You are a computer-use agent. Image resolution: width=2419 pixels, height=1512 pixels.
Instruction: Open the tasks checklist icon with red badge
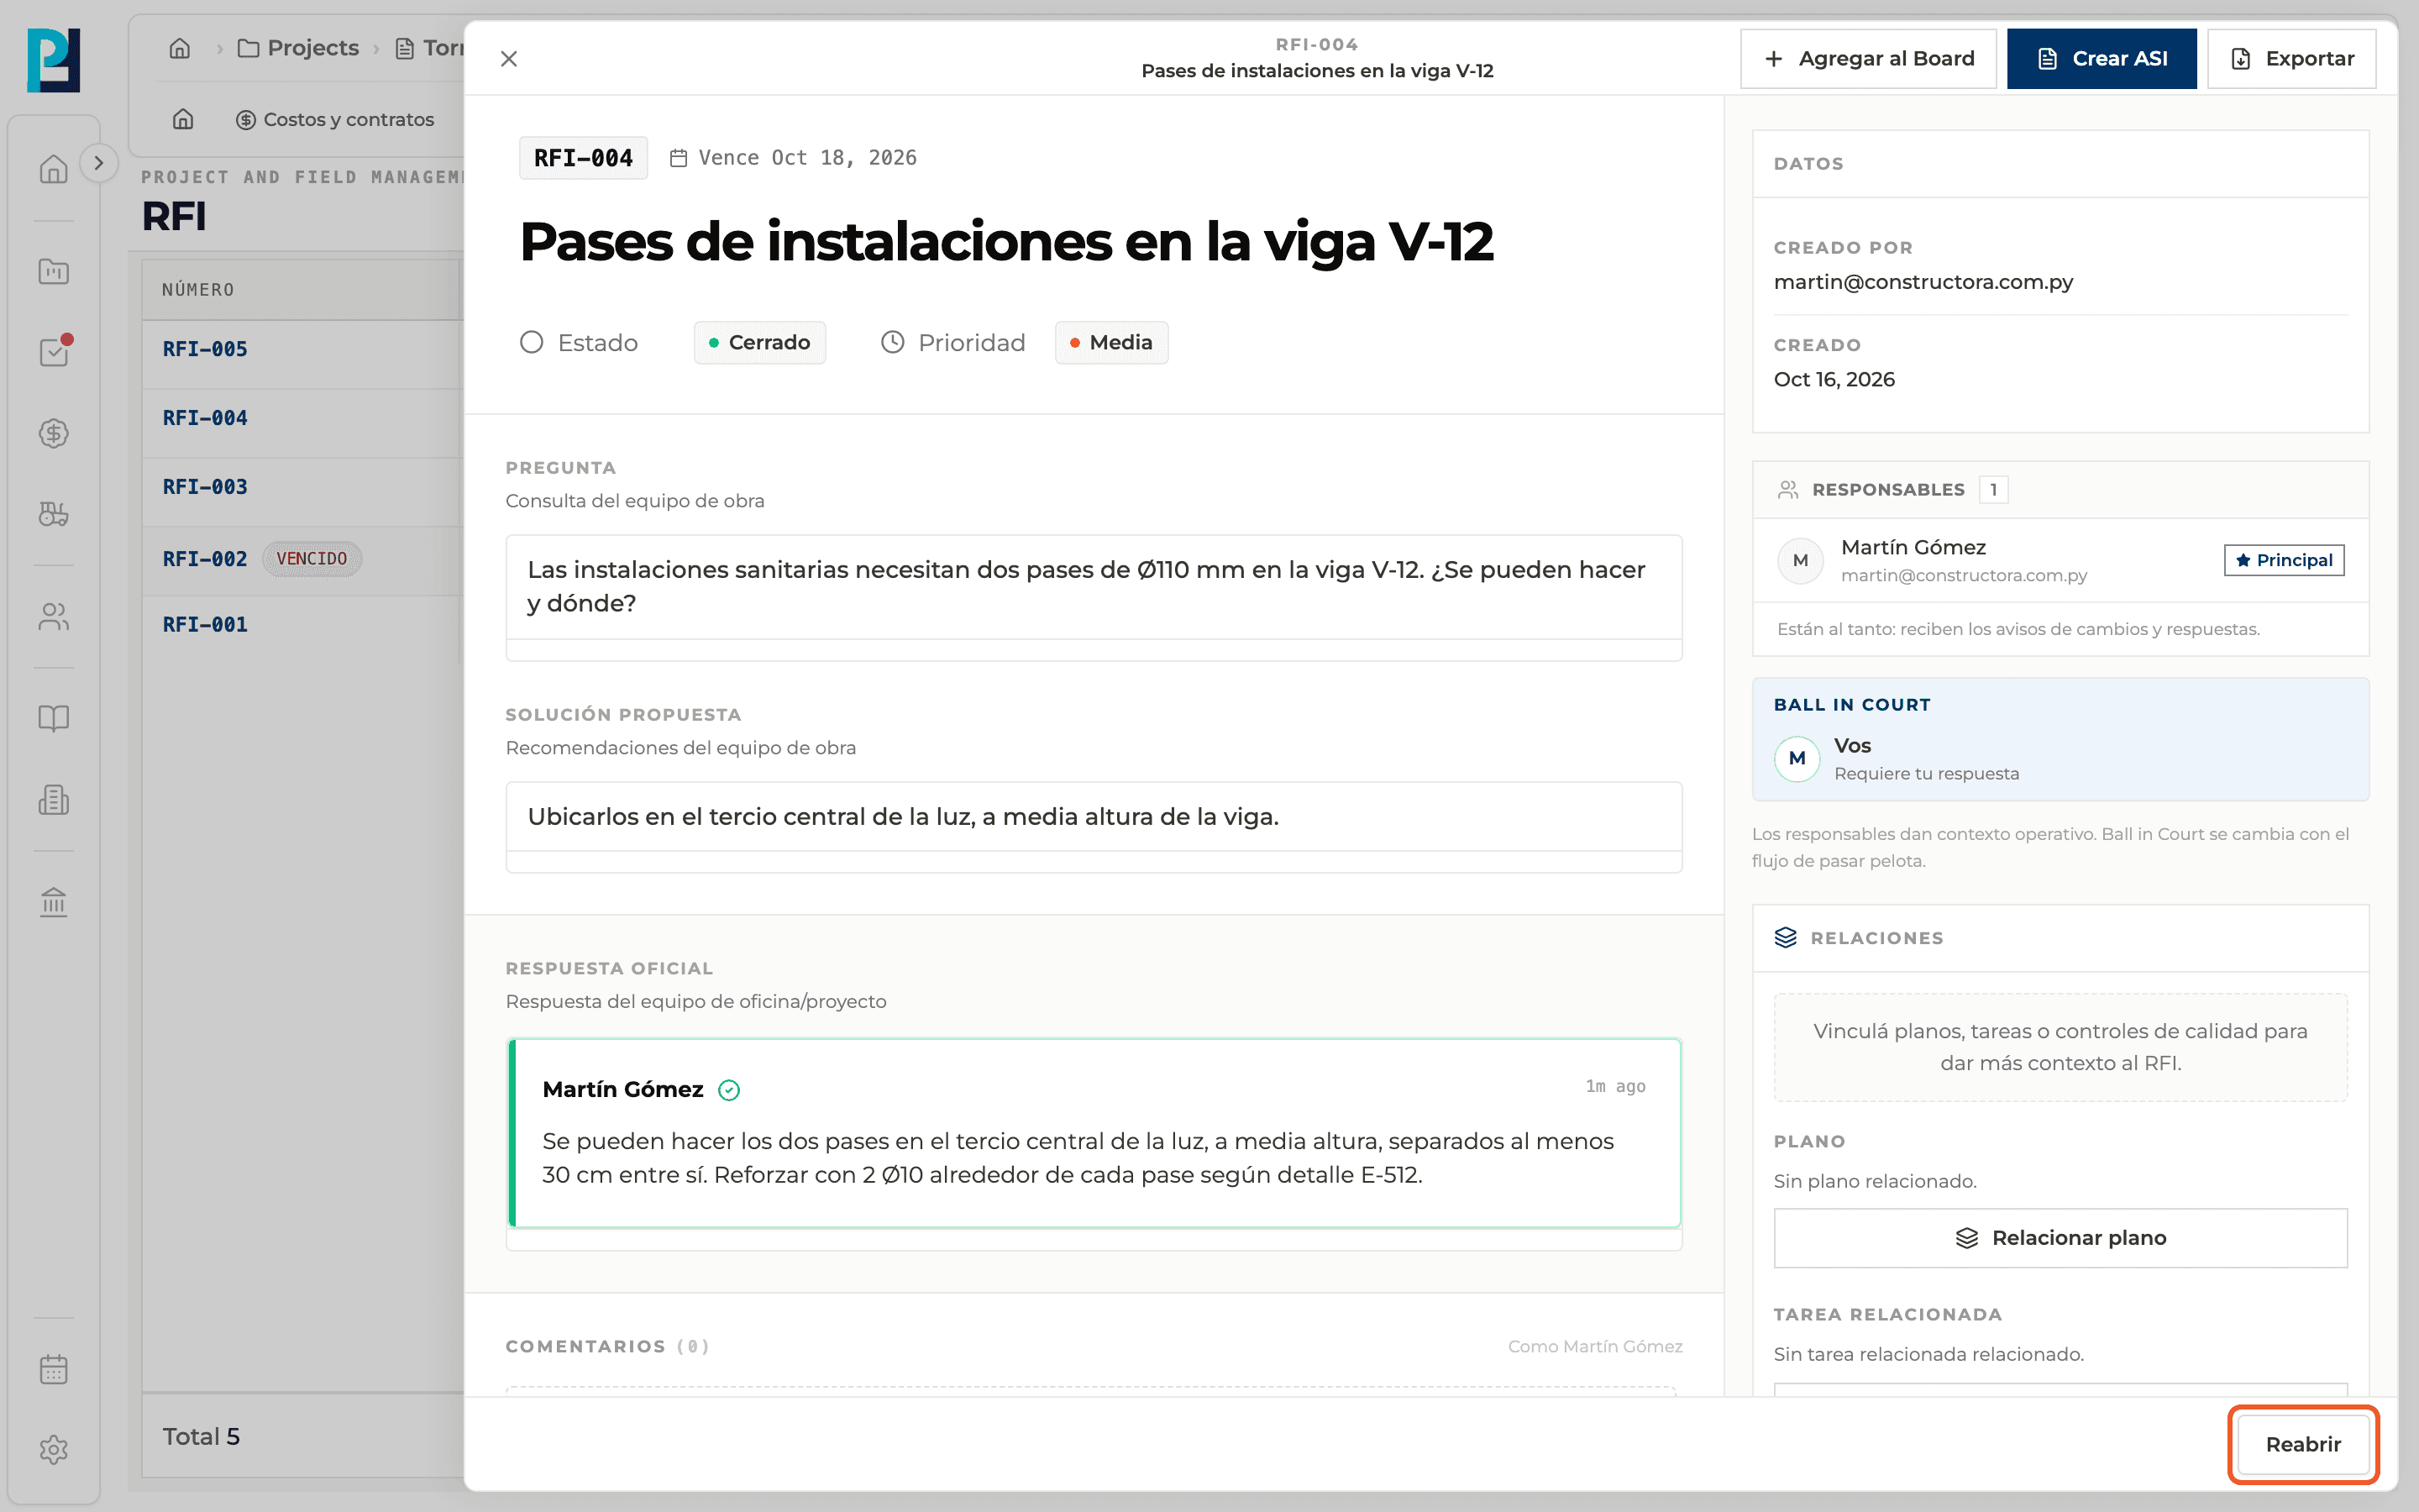54,351
